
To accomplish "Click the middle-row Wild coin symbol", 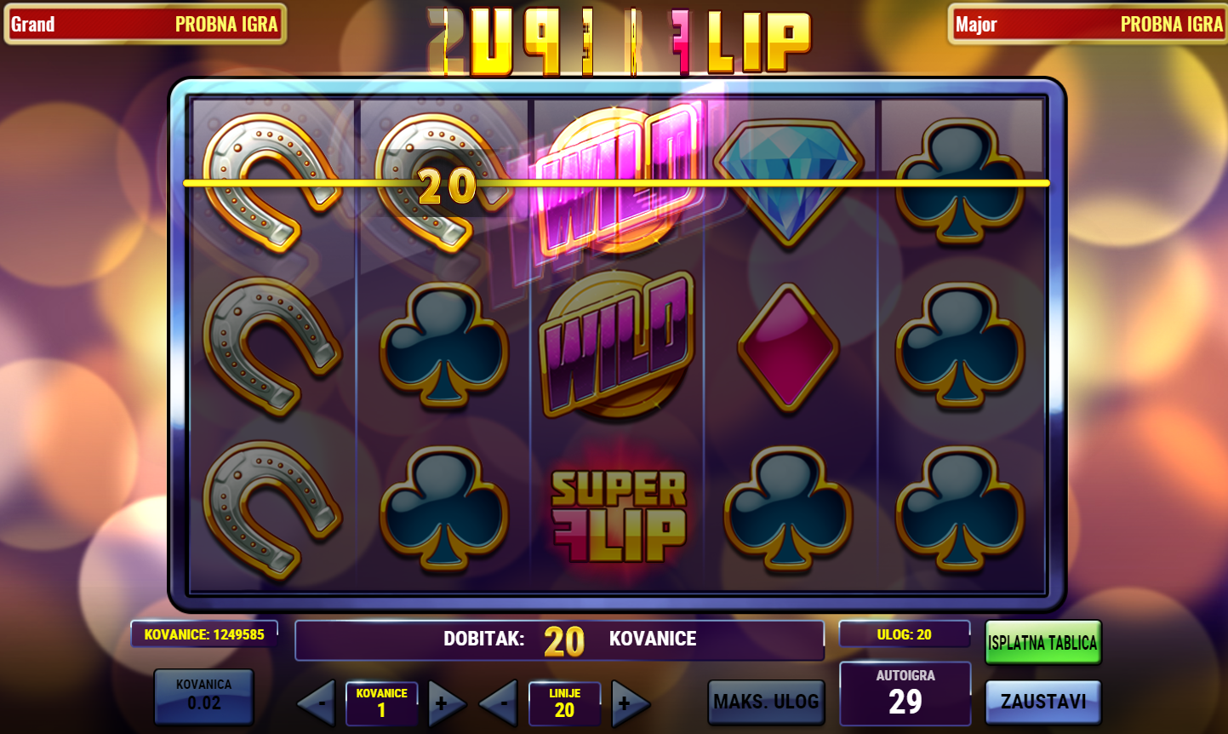I will pos(617,344).
